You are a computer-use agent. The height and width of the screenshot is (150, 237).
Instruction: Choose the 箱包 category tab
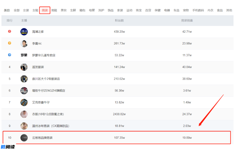(82, 10)
